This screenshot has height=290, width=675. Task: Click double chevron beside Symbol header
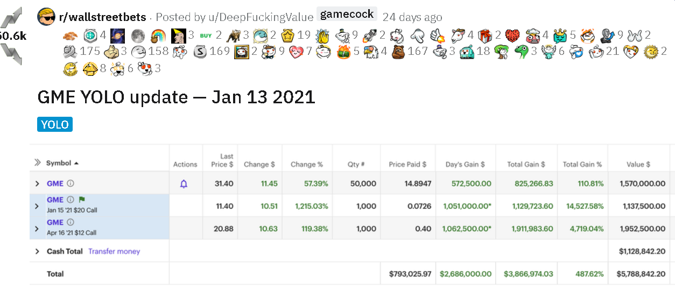click(x=38, y=162)
